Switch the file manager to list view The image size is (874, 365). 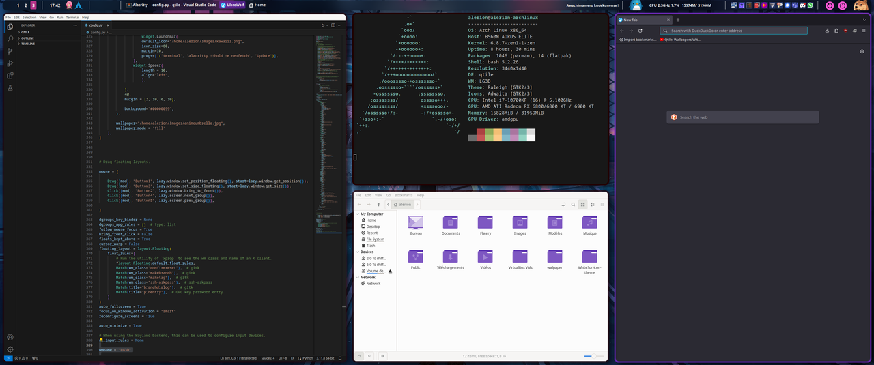pos(593,204)
